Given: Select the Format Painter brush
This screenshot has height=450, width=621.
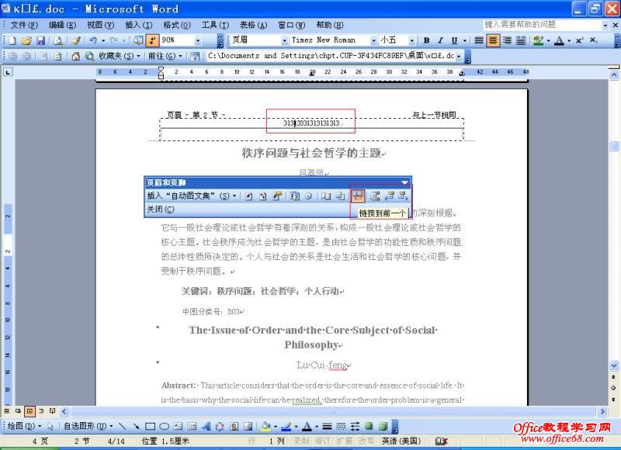Looking at the screenshot, I should coord(76,40).
